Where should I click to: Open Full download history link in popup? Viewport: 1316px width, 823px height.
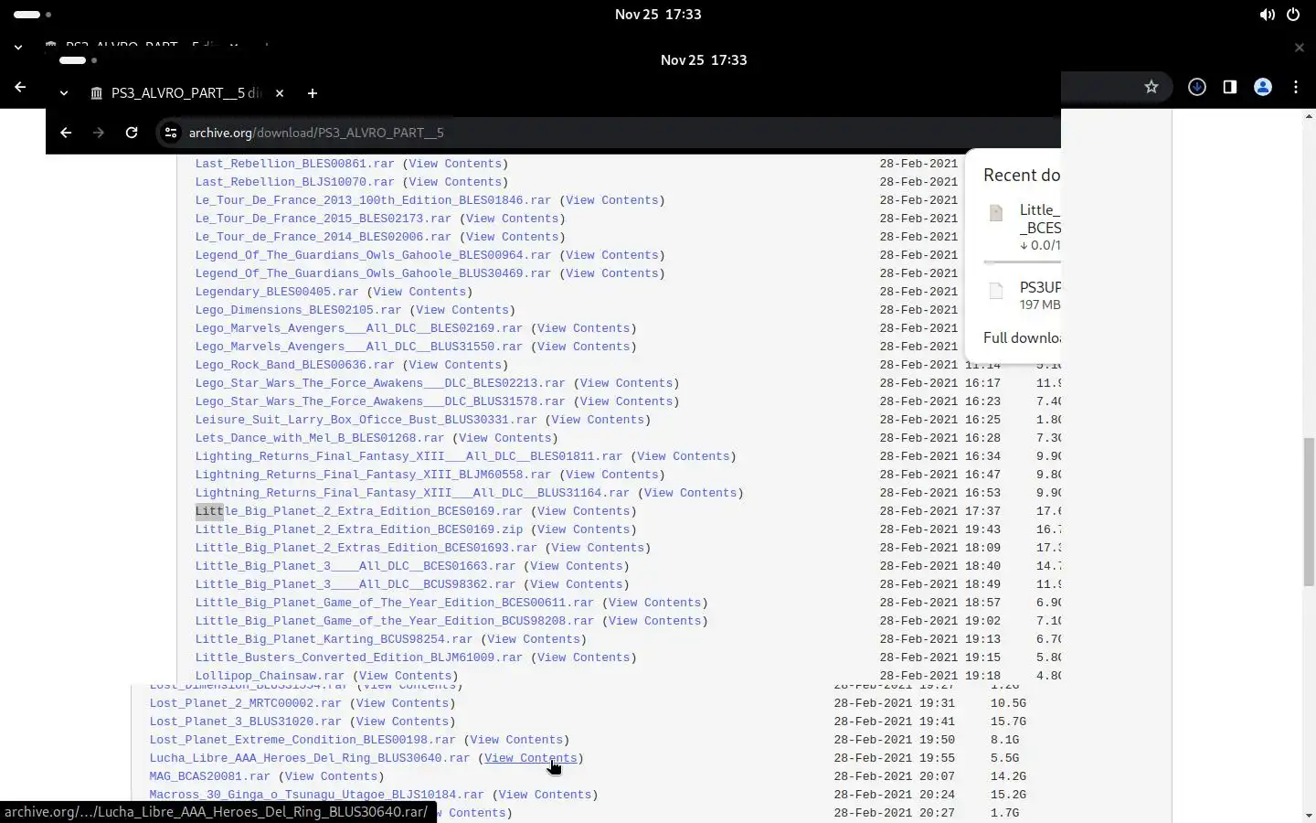(x=1022, y=337)
